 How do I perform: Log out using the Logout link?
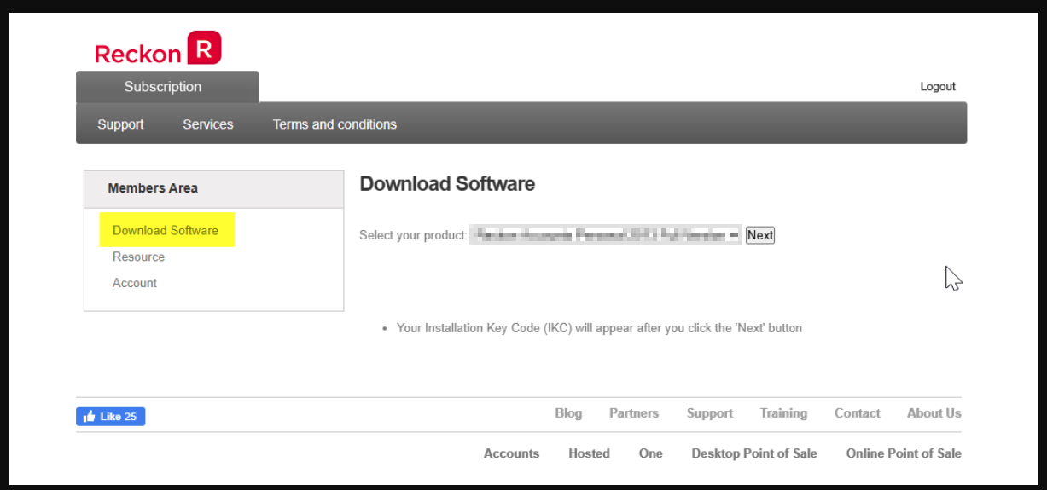[938, 87]
